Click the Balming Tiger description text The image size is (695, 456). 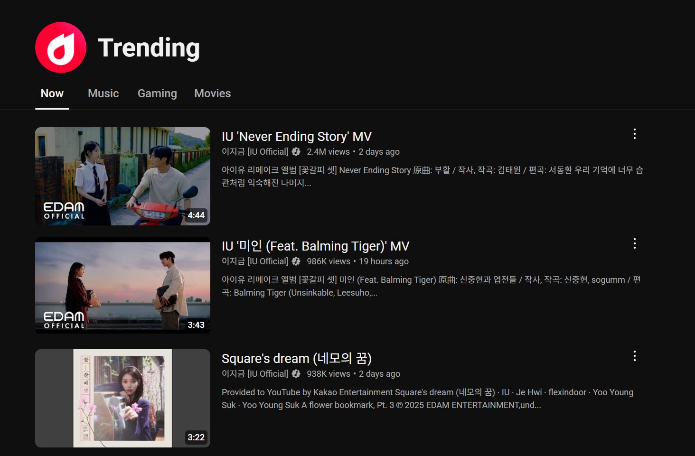(431, 286)
